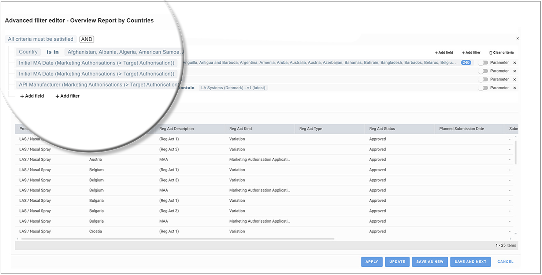Screen dimensions: 542x275
Task: Click the table's horizontal scrollbar thumb
Action: [178, 239]
